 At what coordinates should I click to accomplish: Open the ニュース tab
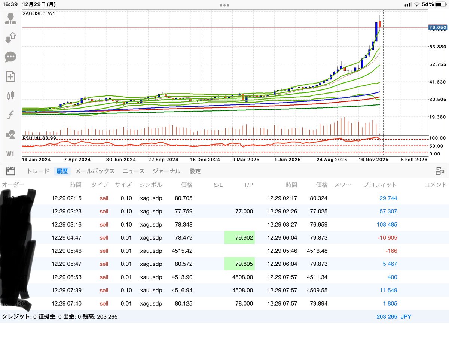pyautogui.click(x=134, y=171)
